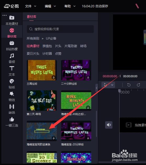Click the search magnifier icon
The height and width of the screenshot is (165, 146).
click(31, 29)
